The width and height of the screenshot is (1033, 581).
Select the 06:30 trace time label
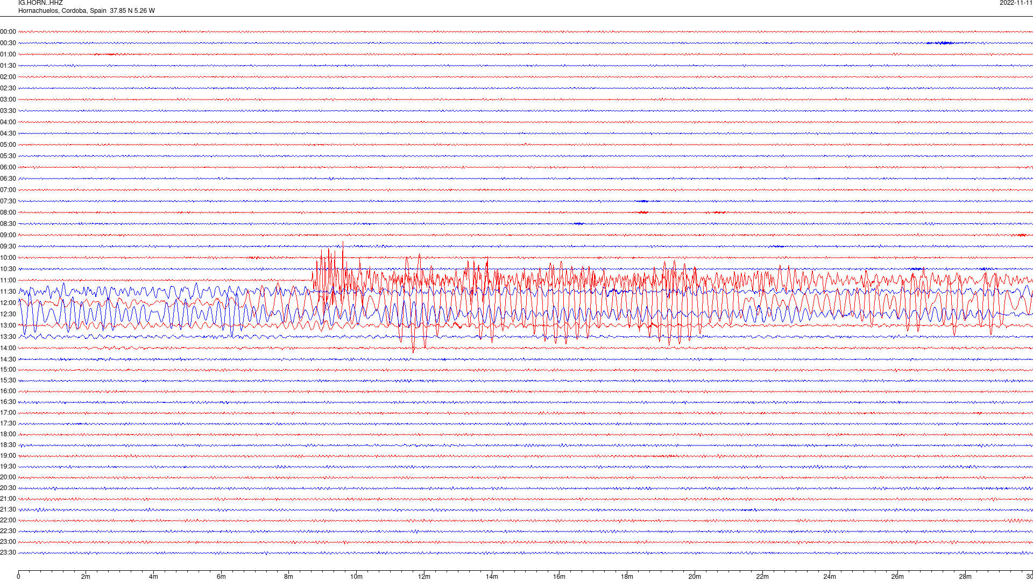coord(8,179)
